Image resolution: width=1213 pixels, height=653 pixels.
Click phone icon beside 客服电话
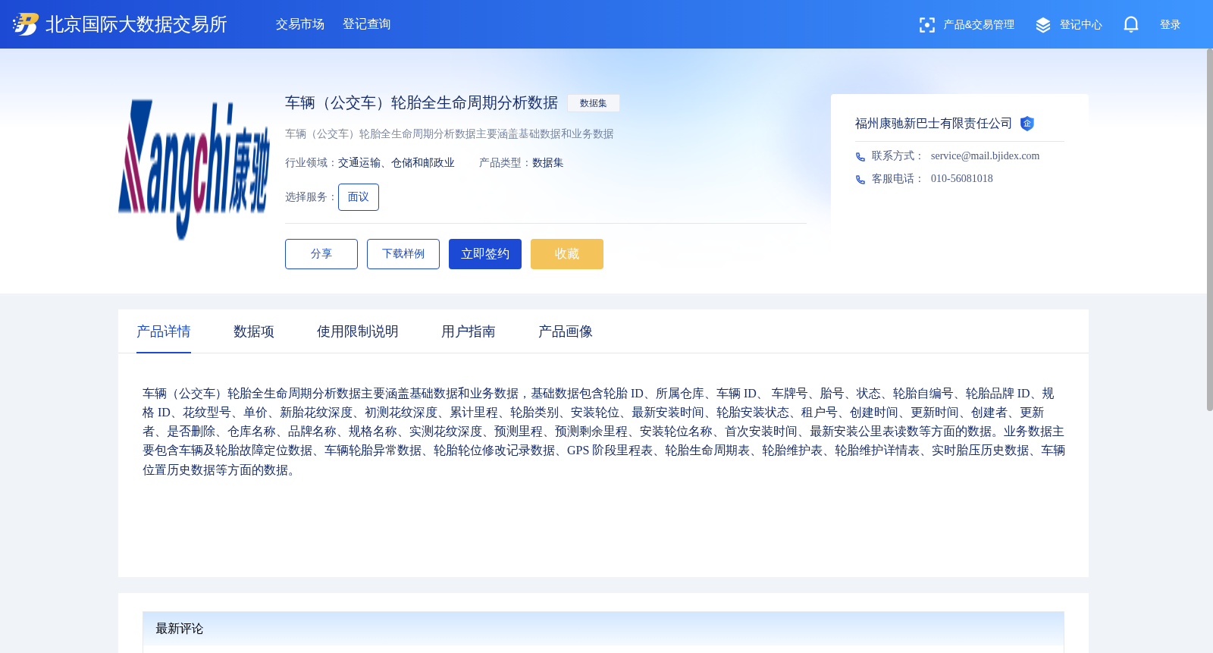coord(860,180)
